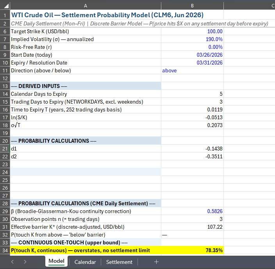Click the 'd2' label cell
Image resolution: width=275 pixels, height=269 pixels.
(x=86, y=156)
